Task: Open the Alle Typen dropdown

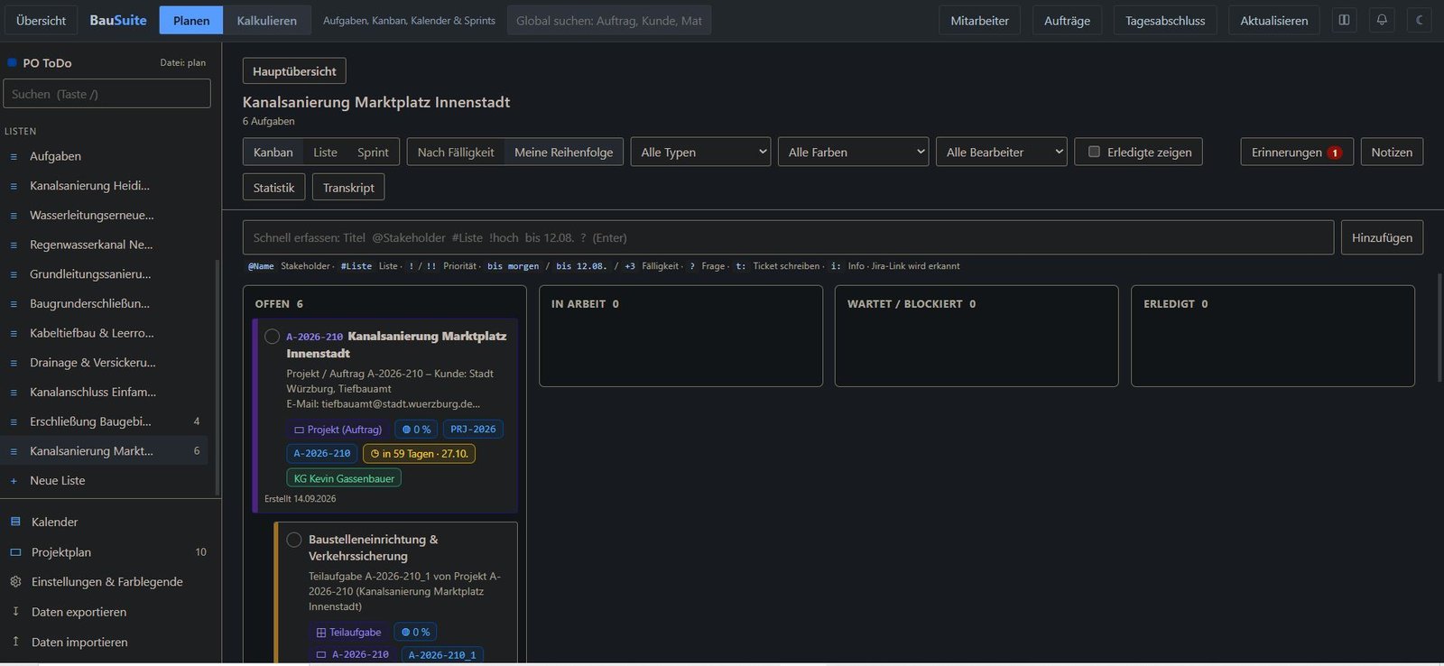Action: (700, 152)
